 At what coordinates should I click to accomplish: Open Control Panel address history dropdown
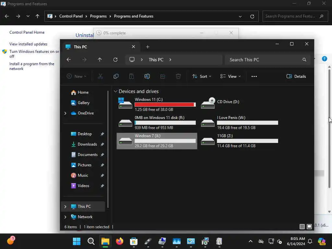click(240, 16)
